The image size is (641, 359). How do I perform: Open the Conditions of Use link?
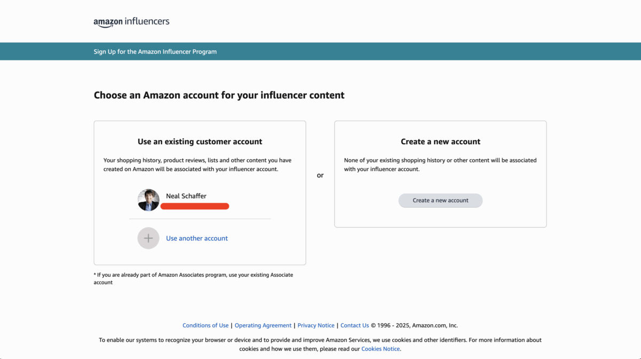click(x=205, y=325)
